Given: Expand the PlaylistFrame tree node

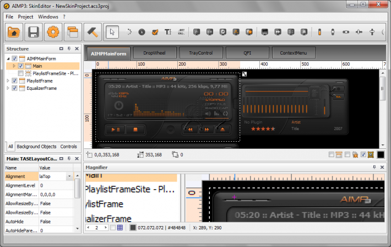Looking at the screenshot, I should pyautogui.click(x=8, y=80).
